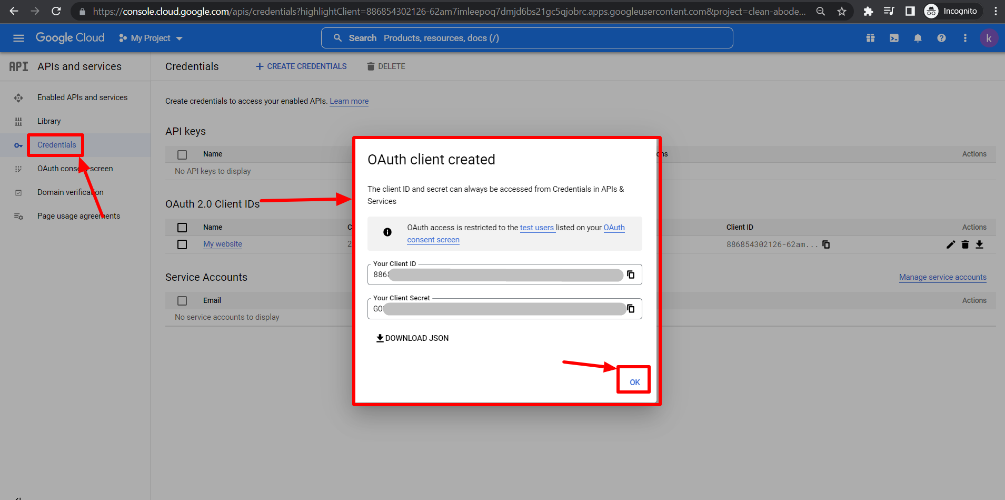Click OK to close the dialog
The height and width of the screenshot is (500, 1005).
635,383
